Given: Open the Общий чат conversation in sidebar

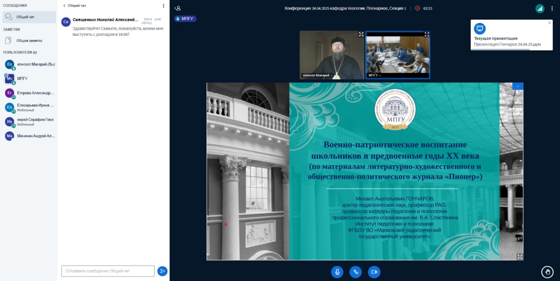Looking at the screenshot, I should (29, 17).
